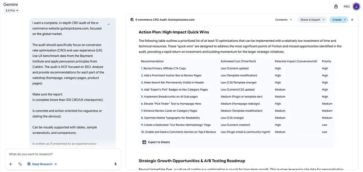The height and width of the screenshot is (172, 363).
Task: Click the 'What do you want to research?' field
Action: tap(63, 154)
